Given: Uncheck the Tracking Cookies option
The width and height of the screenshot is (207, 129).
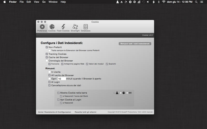Looking at the screenshot, I should pyautogui.click(x=47, y=54).
